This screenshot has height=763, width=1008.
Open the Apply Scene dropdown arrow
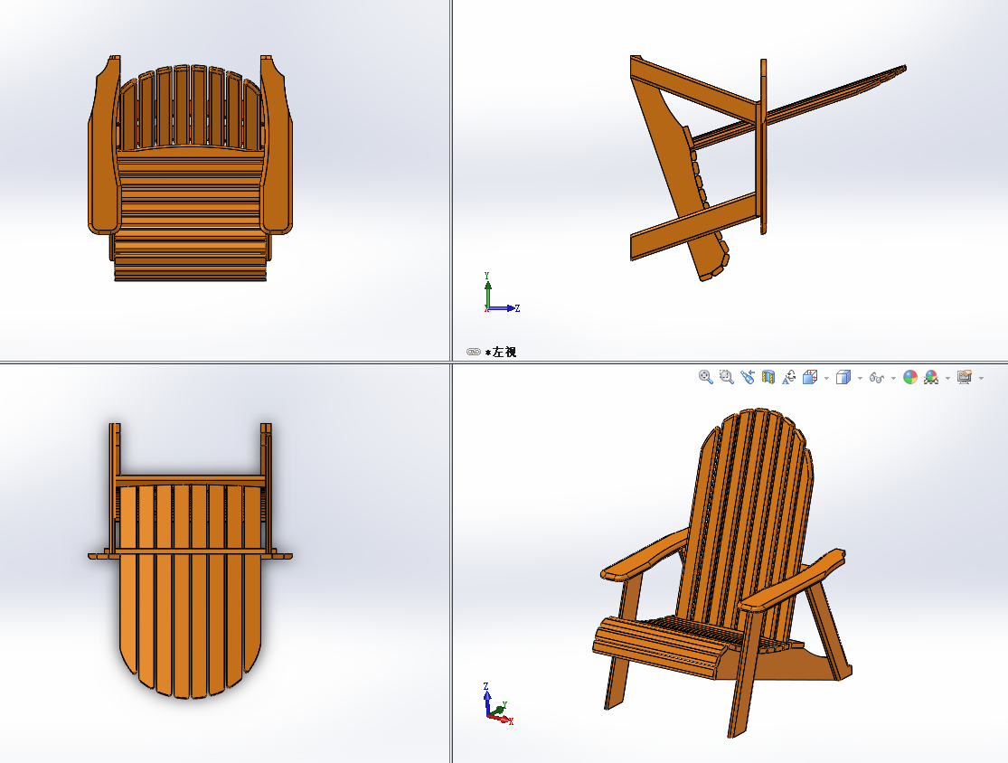(947, 378)
